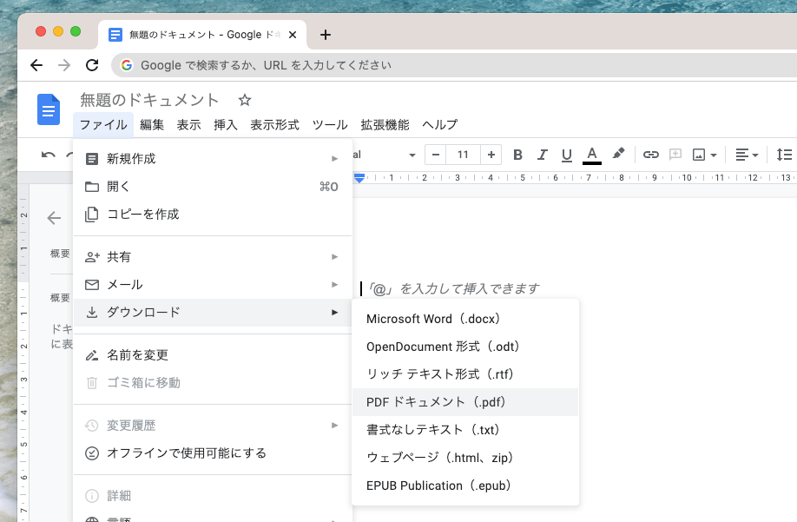Image resolution: width=797 pixels, height=522 pixels.
Task: Select the Google Docs browser tab
Action: click(202, 35)
